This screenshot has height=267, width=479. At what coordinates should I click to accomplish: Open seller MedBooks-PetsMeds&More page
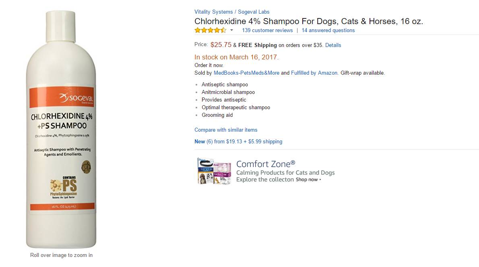coord(246,73)
